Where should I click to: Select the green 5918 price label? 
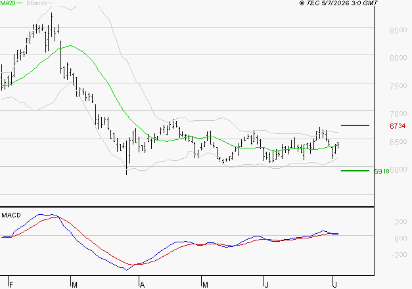pyautogui.click(x=382, y=171)
